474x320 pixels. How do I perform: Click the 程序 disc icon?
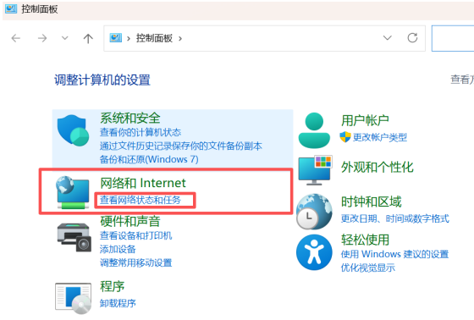pos(73,298)
